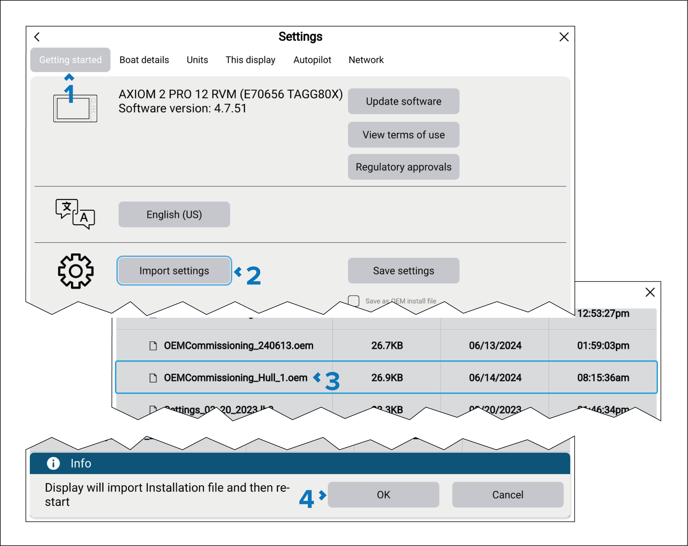Click the Info circle icon
The width and height of the screenshot is (688, 546).
(53, 463)
